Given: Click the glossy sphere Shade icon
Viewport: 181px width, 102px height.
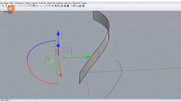Looking at the screenshot, I should pyautogui.click(x=65, y=6).
